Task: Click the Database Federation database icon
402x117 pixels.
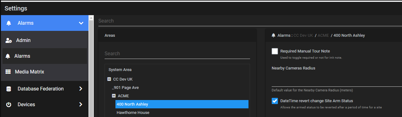Action: (9, 89)
